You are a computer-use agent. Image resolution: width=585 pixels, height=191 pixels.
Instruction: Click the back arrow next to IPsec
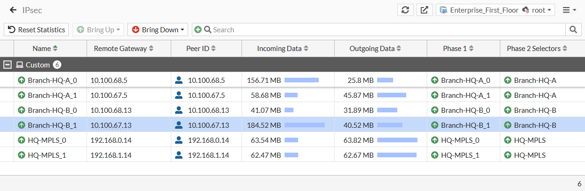[x=13, y=10]
